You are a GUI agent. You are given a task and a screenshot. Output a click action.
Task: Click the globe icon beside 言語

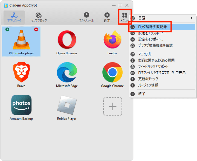click(133, 18)
